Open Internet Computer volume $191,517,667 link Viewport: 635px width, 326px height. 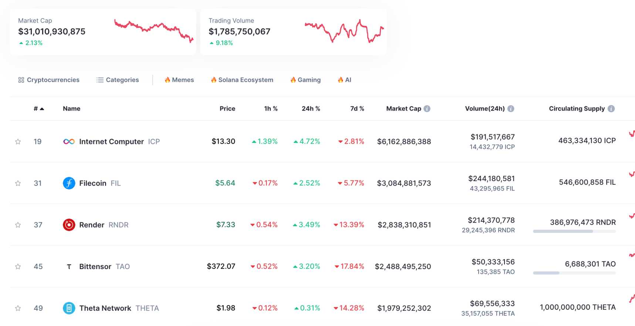[493, 137]
